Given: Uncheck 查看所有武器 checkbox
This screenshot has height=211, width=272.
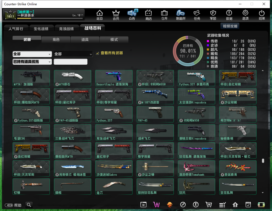Looking at the screenshot, I should pos(98,53).
